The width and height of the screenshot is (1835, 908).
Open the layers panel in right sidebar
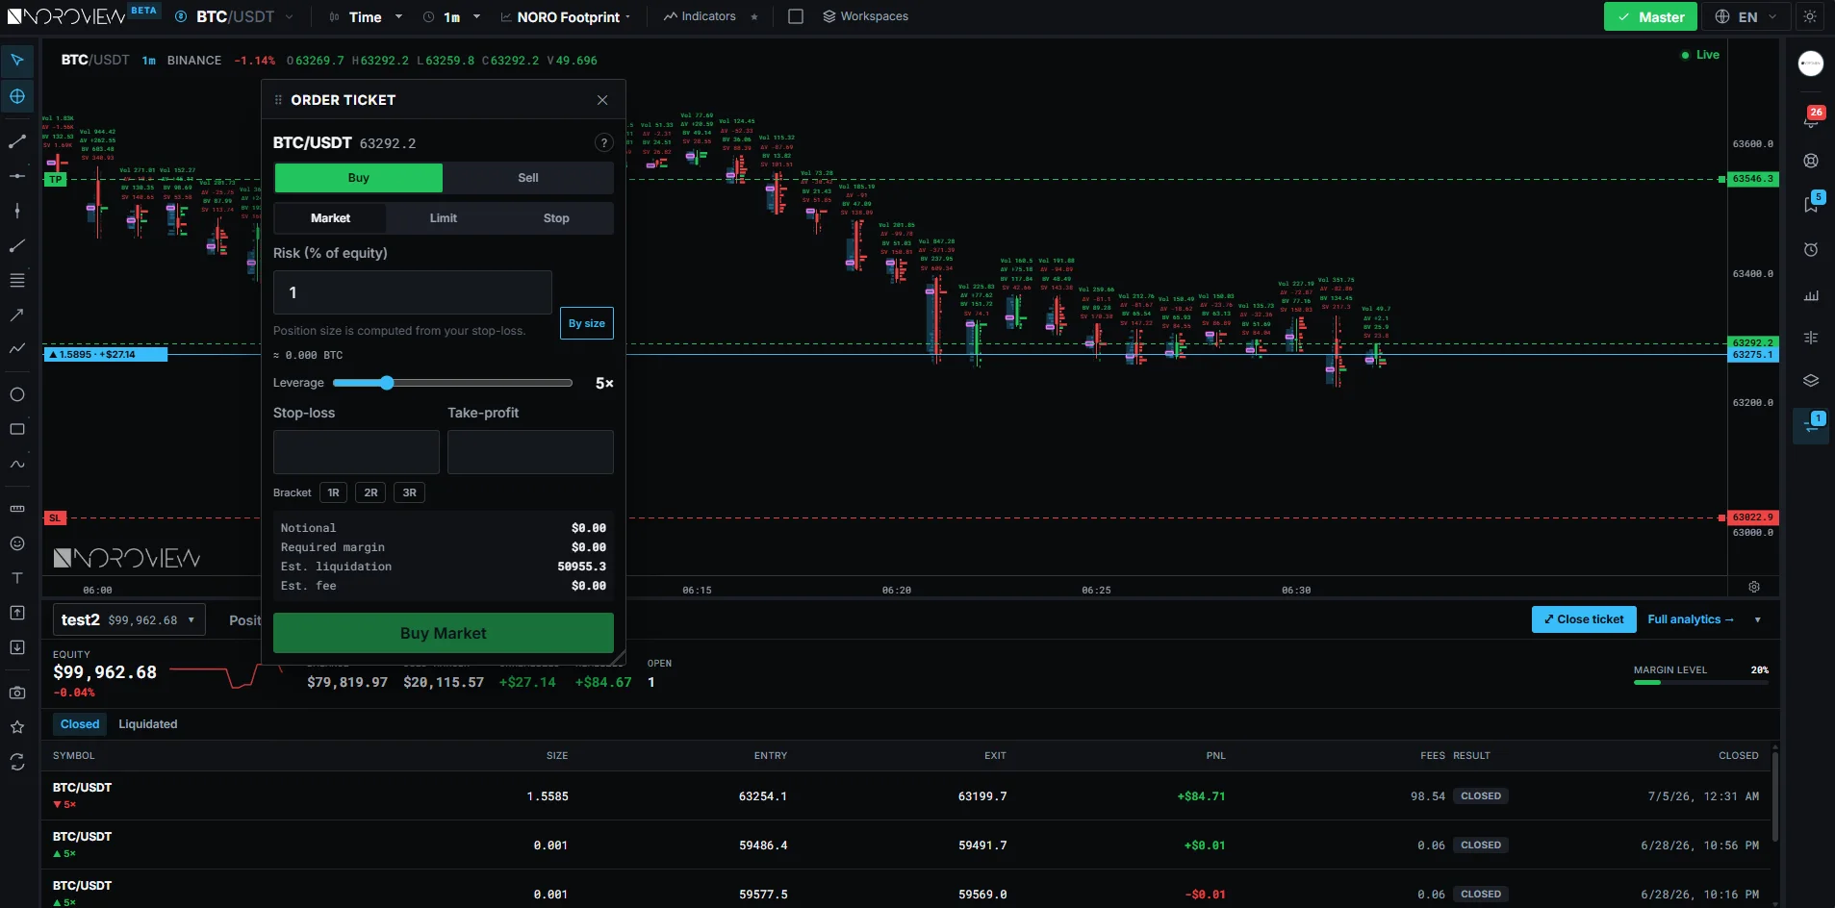point(1811,381)
